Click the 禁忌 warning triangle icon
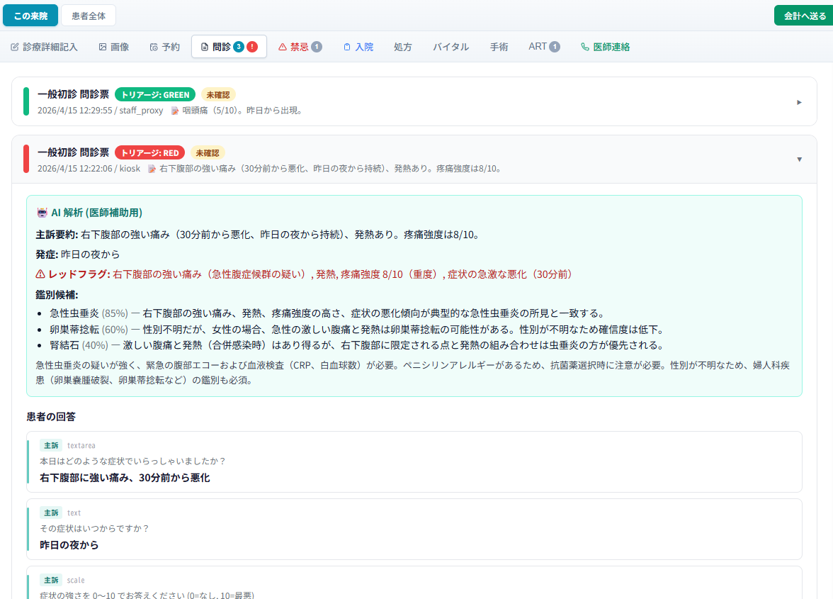Image resolution: width=833 pixels, height=599 pixels. coord(283,46)
